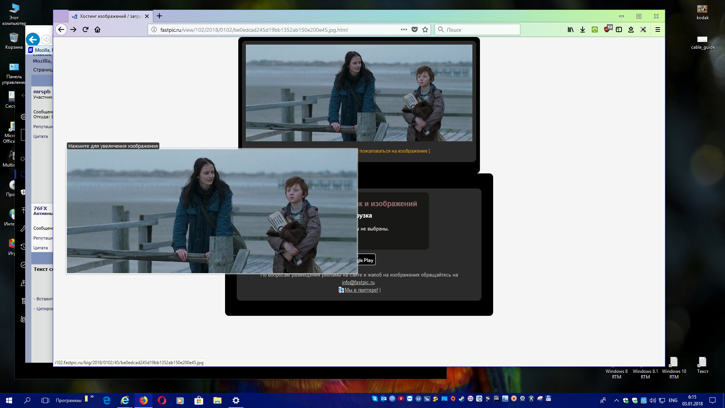Open Settings gear on taskbar
725x408 pixels.
pyautogui.click(x=236, y=400)
